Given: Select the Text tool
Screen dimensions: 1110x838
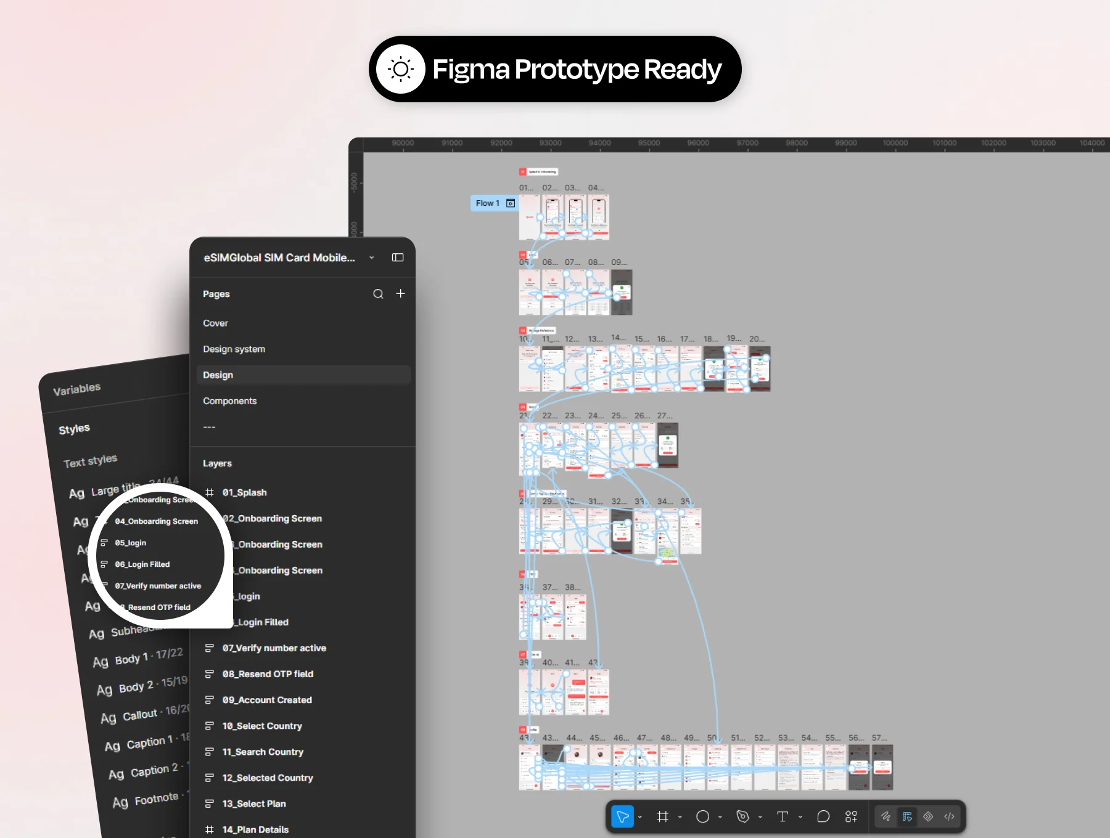Looking at the screenshot, I should [x=783, y=816].
